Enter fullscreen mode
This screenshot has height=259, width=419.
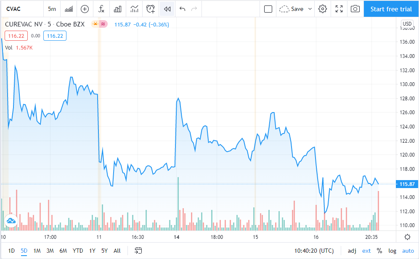point(339,9)
